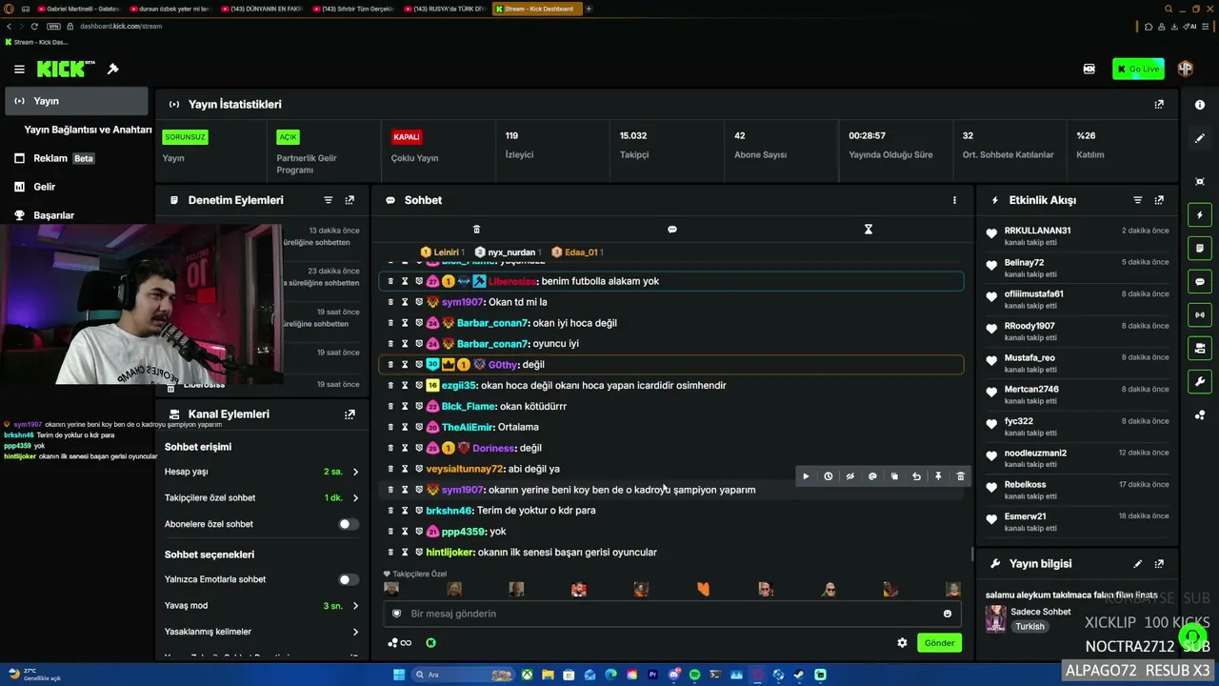Open Premiere Pro from the taskbar
The width and height of the screenshot is (1219, 686).
click(652, 676)
